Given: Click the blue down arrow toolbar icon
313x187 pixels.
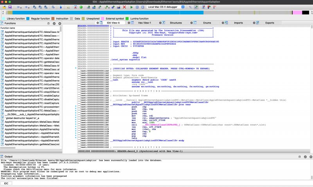Looking at the screenshot, I should point(60,7).
